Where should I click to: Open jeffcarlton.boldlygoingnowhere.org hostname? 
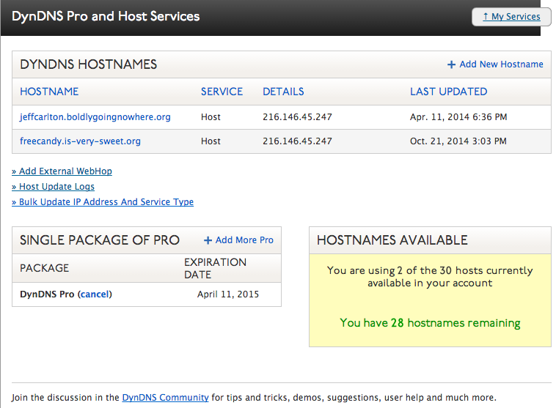coord(95,117)
